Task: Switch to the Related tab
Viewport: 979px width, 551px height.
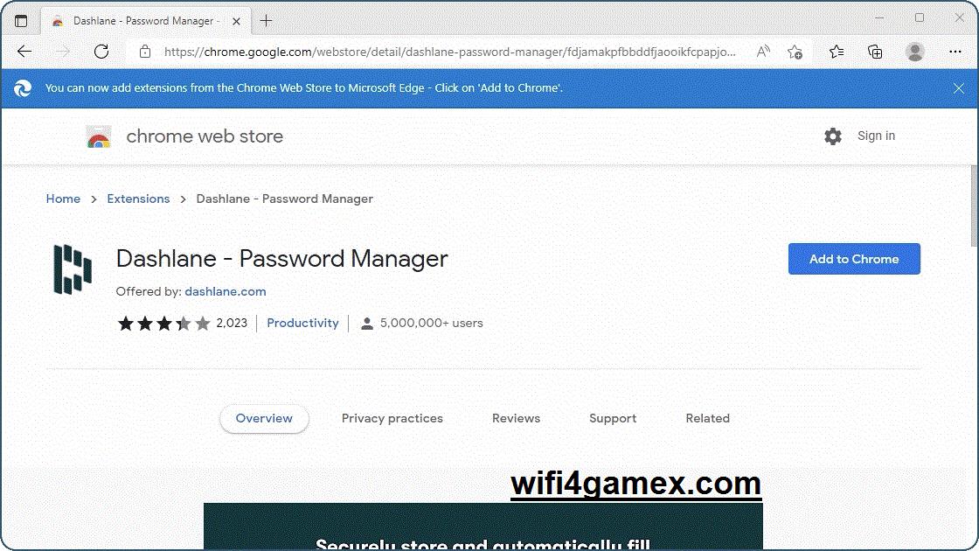Action: coord(707,419)
